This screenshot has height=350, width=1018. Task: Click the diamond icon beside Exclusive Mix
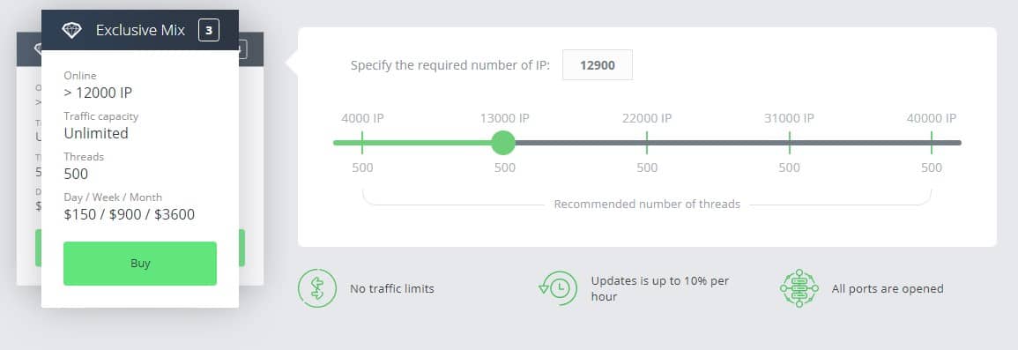71,31
